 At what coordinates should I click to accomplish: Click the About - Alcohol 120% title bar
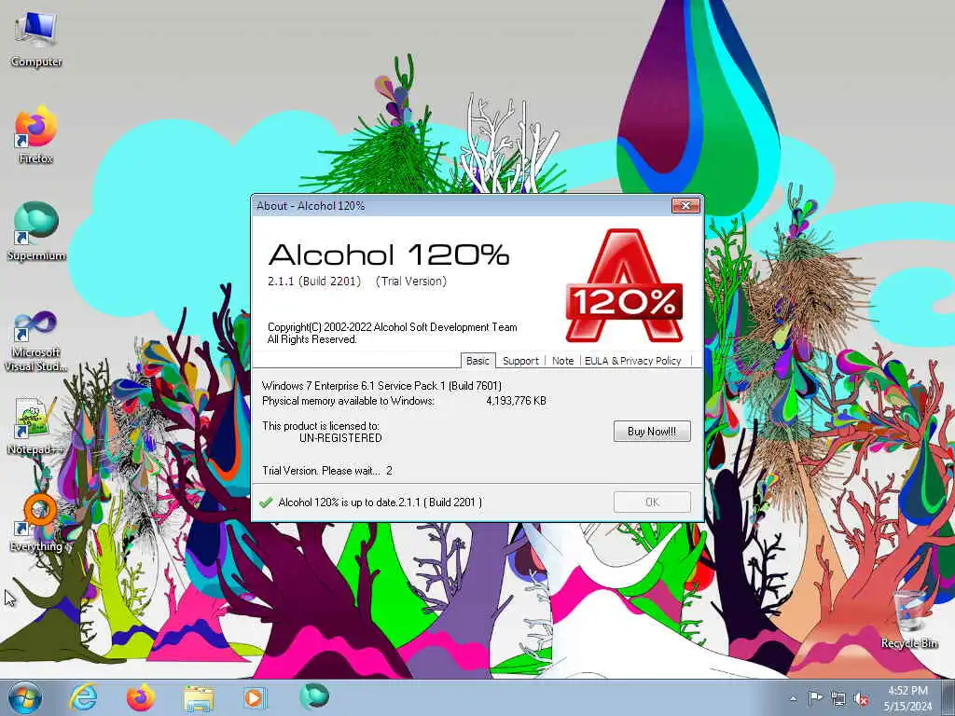tap(463, 206)
